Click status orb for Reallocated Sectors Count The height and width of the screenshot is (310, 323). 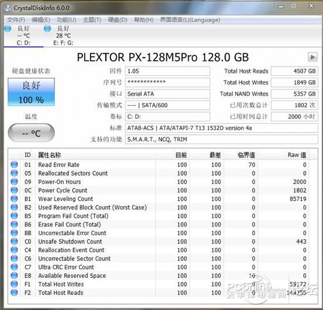coord(14,173)
